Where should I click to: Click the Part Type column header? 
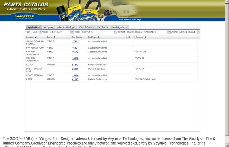coord(107,37)
